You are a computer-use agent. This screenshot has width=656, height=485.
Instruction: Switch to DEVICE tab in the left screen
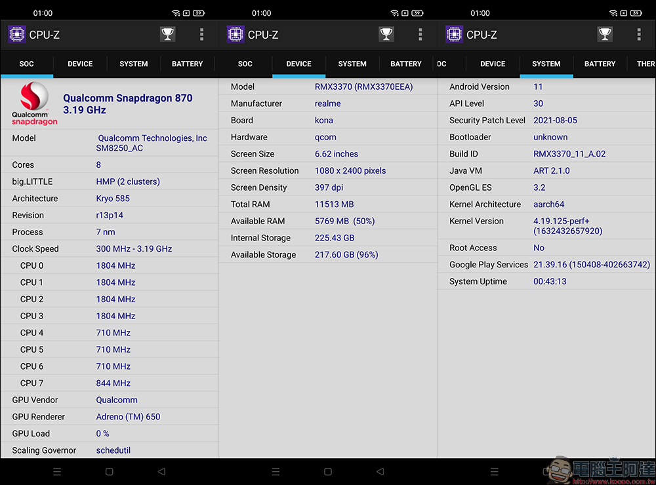tap(80, 64)
